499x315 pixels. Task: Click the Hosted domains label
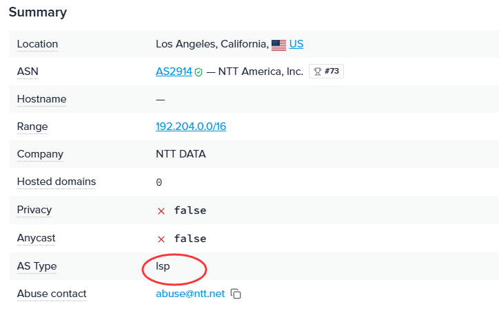pos(57,182)
